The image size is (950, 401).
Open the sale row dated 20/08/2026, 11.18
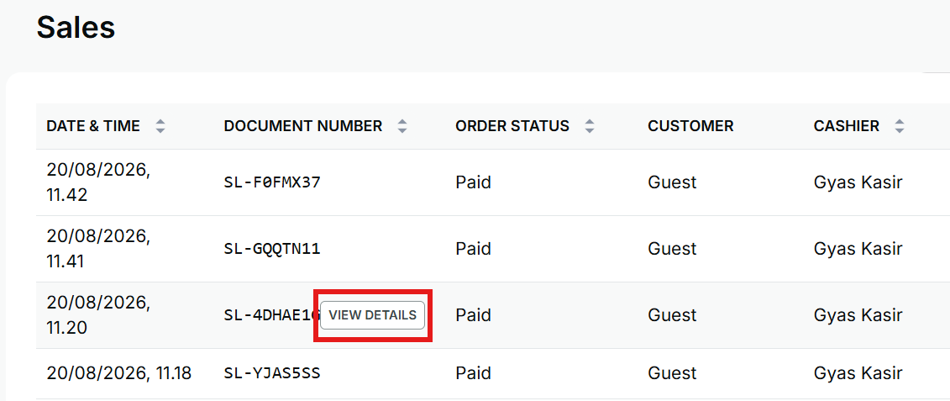pos(493,374)
